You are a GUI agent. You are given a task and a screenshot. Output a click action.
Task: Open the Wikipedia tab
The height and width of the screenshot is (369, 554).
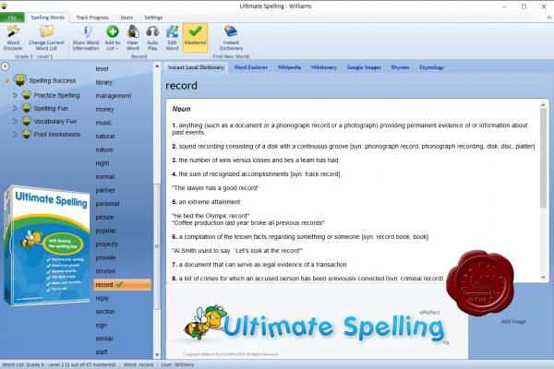(x=289, y=67)
